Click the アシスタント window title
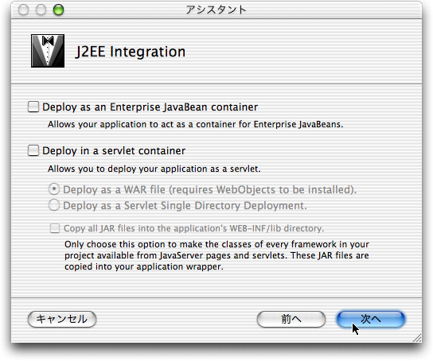Screen dimensions: 433x361 coord(216,10)
